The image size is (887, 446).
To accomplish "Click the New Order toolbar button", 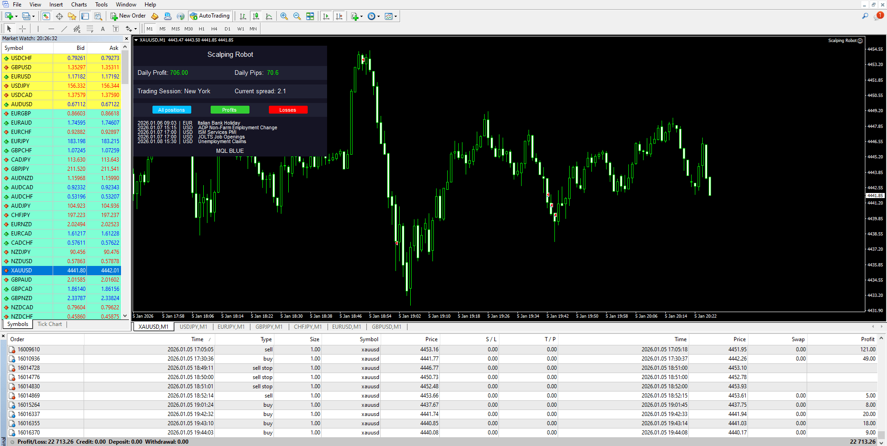I will click(x=128, y=16).
